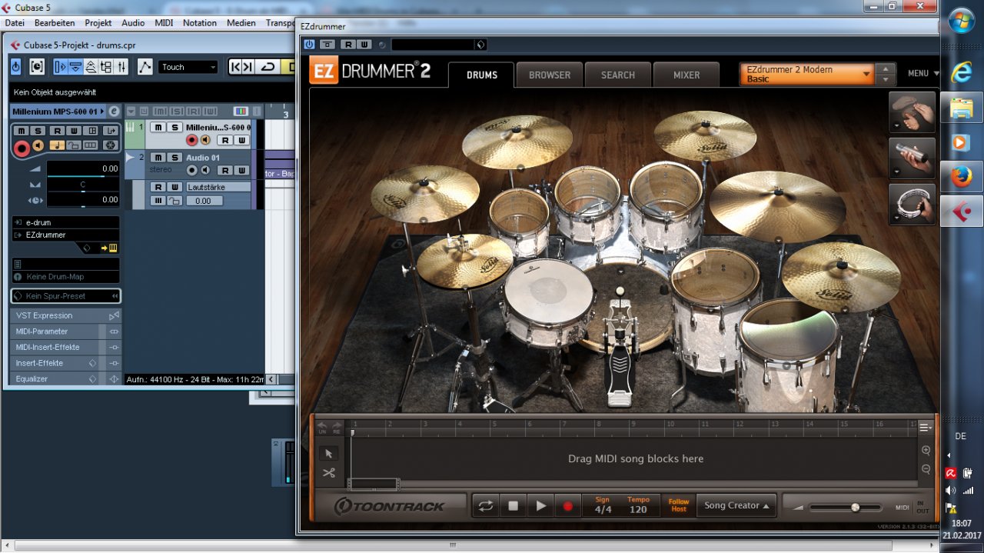Switch to the SEARCH tab
The height and width of the screenshot is (553, 984).
pyautogui.click(x=618, y=75)
